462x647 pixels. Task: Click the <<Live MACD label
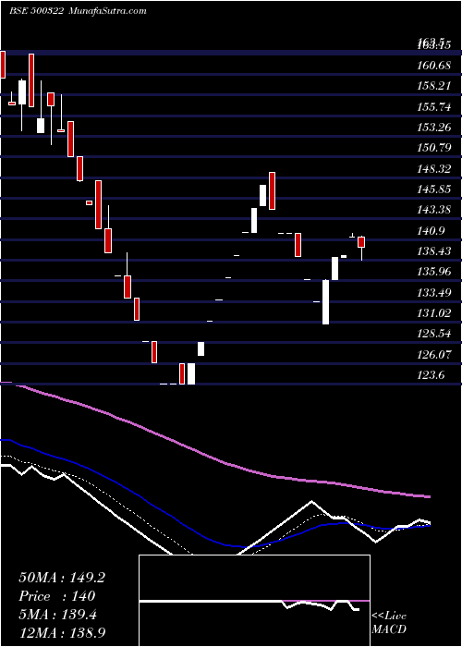[x=389, y=622]
